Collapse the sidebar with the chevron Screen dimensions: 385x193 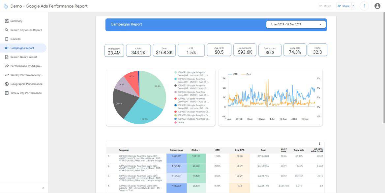click(43, 188)
